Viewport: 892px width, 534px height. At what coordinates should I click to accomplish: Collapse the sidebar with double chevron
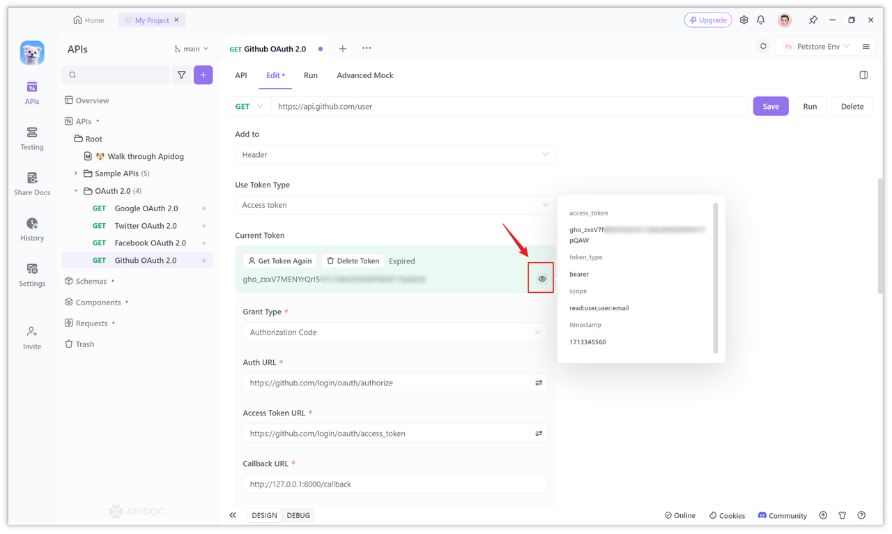point(233,515)
